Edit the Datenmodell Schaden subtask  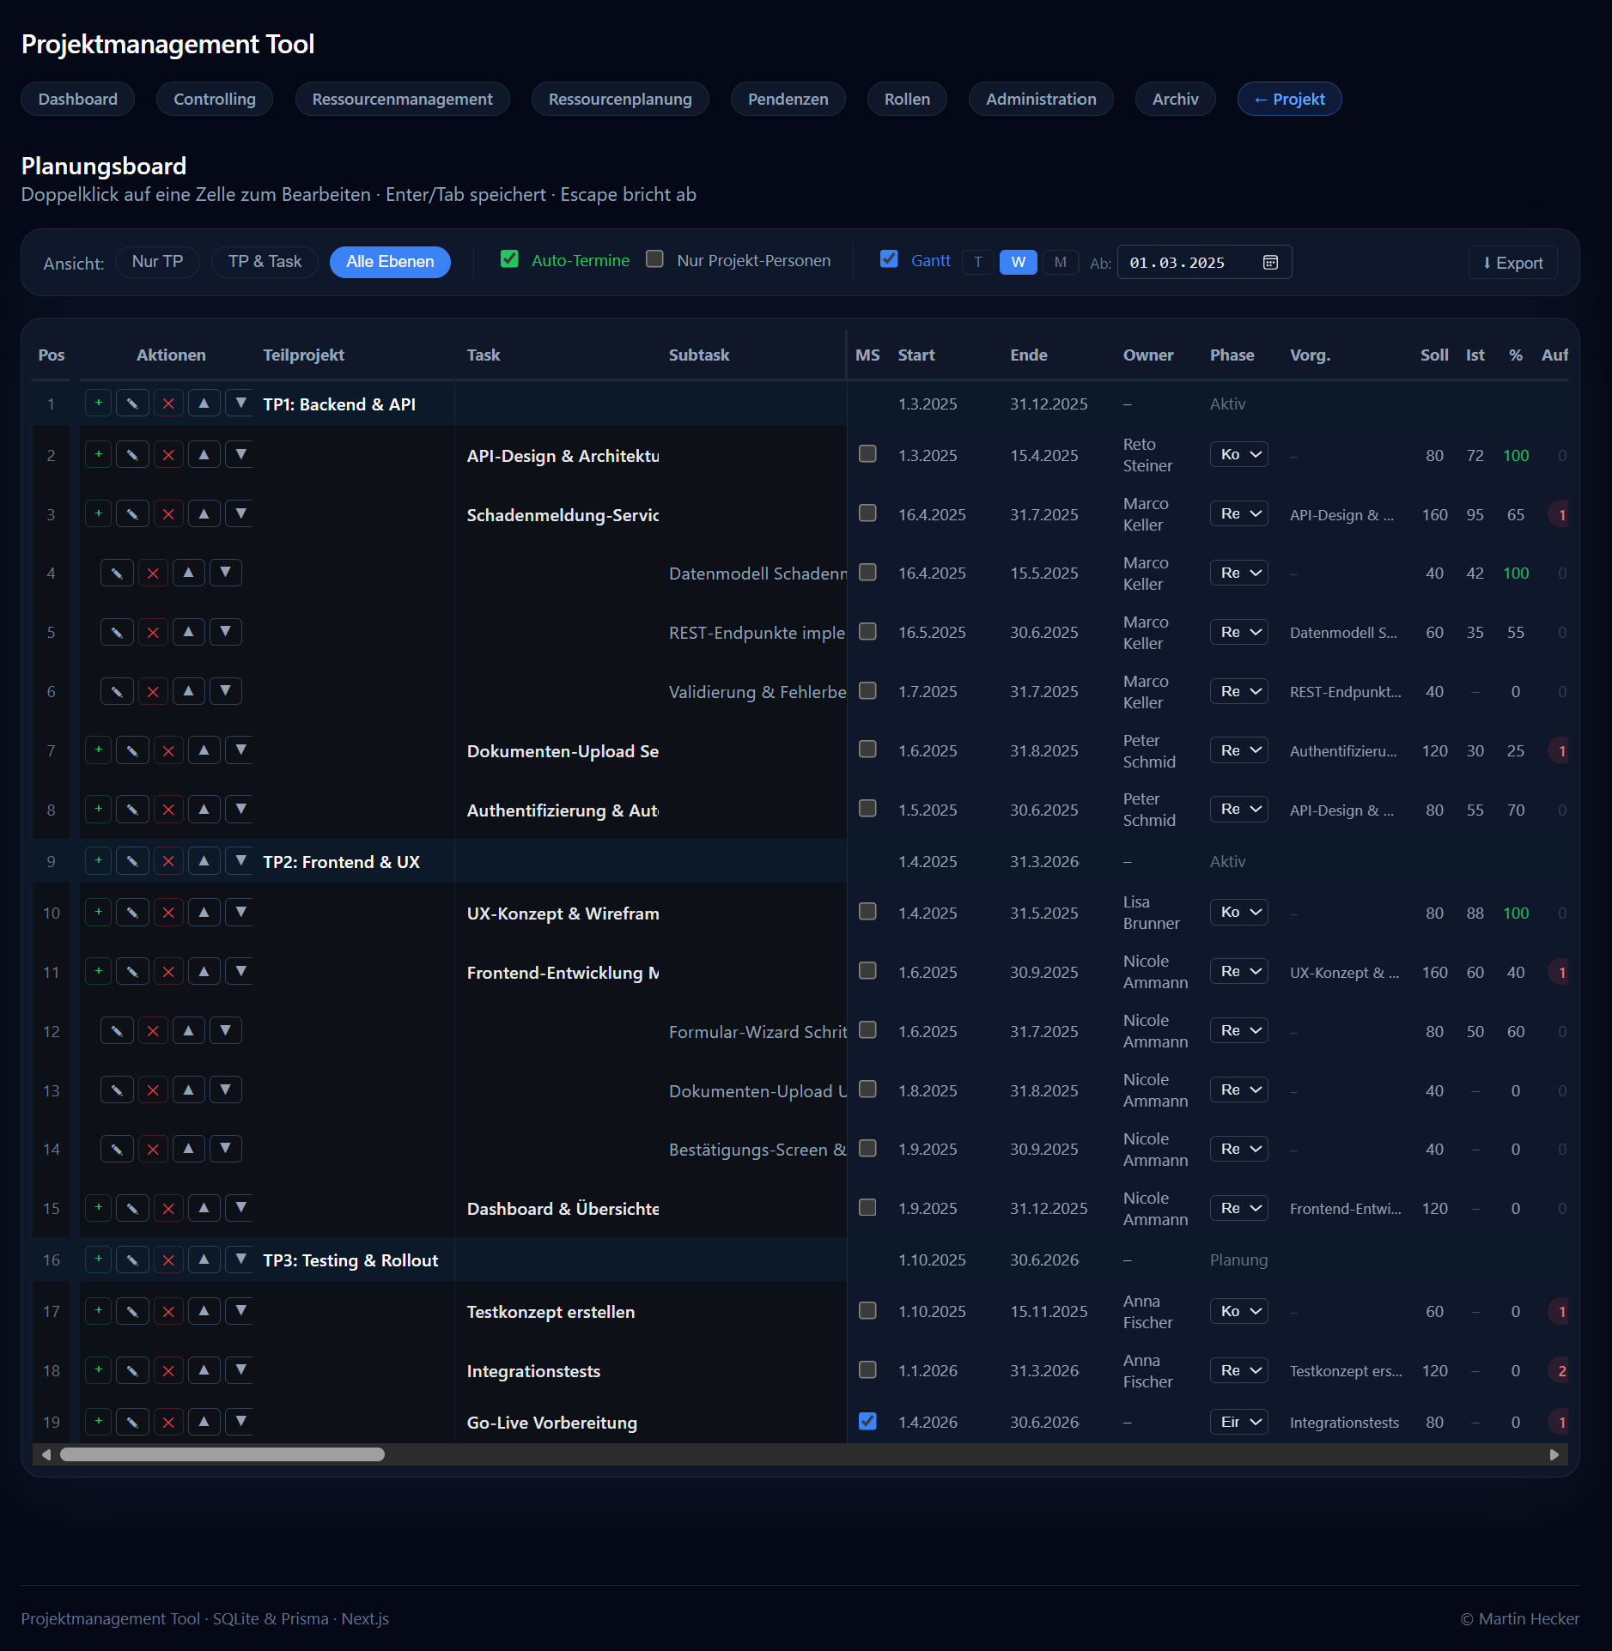coord(117,574)
